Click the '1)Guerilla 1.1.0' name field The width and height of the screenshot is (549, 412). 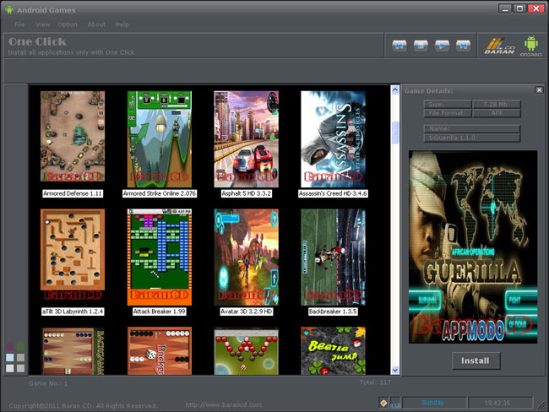click(x=472, y=138)
